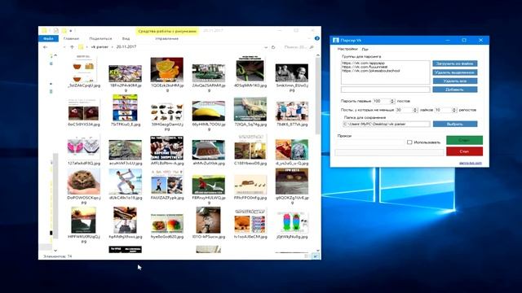The image size is (522, 293).
Task: Select the swan on grass thumbnail
Action: [209, 185]
